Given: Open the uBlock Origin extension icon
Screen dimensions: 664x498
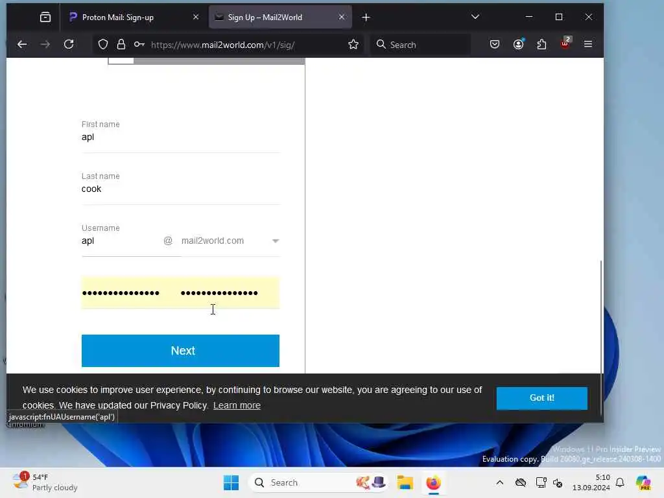Looking at the screenshot, I should 565,43.
